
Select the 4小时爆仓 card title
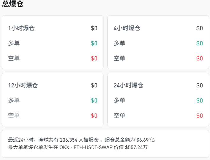(x=127, y=28)
